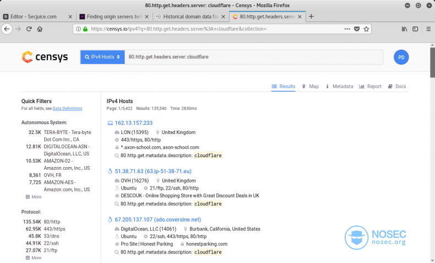Click into the Censys search query field
435x263 pixels.
253,57
